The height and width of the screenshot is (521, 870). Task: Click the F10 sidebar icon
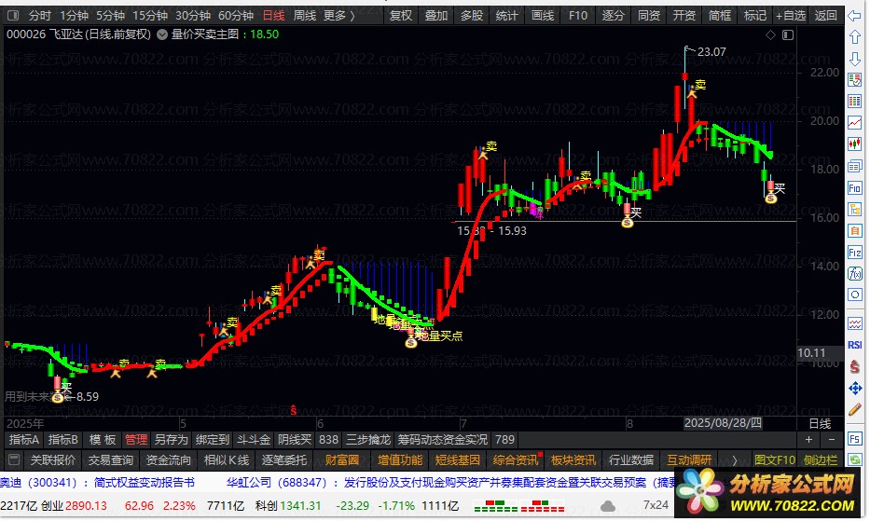click(x=854, y=188)
